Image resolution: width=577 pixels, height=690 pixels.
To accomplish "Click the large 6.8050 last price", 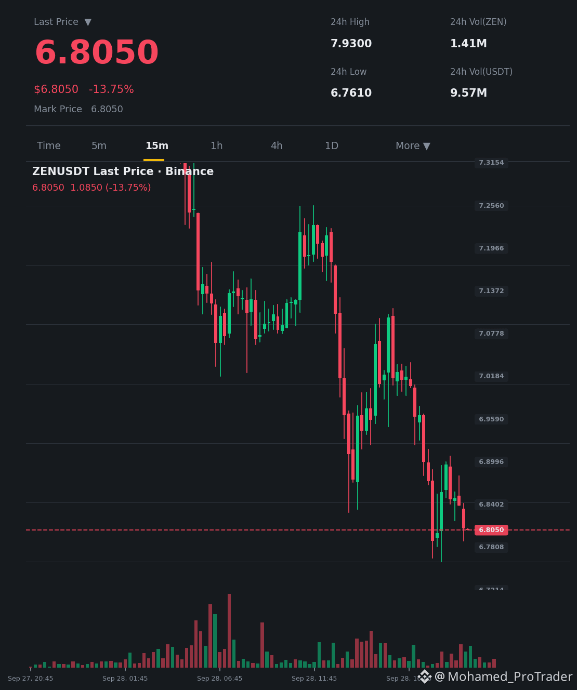I will pyautogui.click(x=97, y=52).
